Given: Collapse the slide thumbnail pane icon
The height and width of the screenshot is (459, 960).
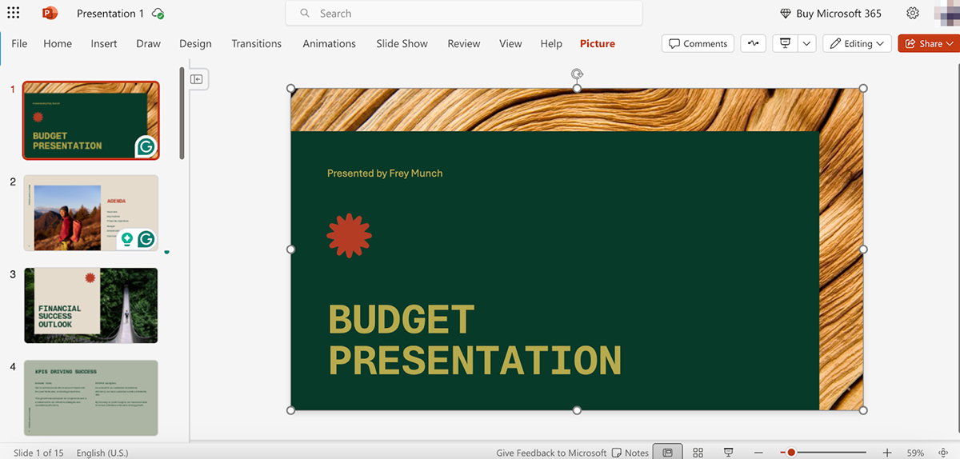Looking at the screenshot, I should click(196, 79).
